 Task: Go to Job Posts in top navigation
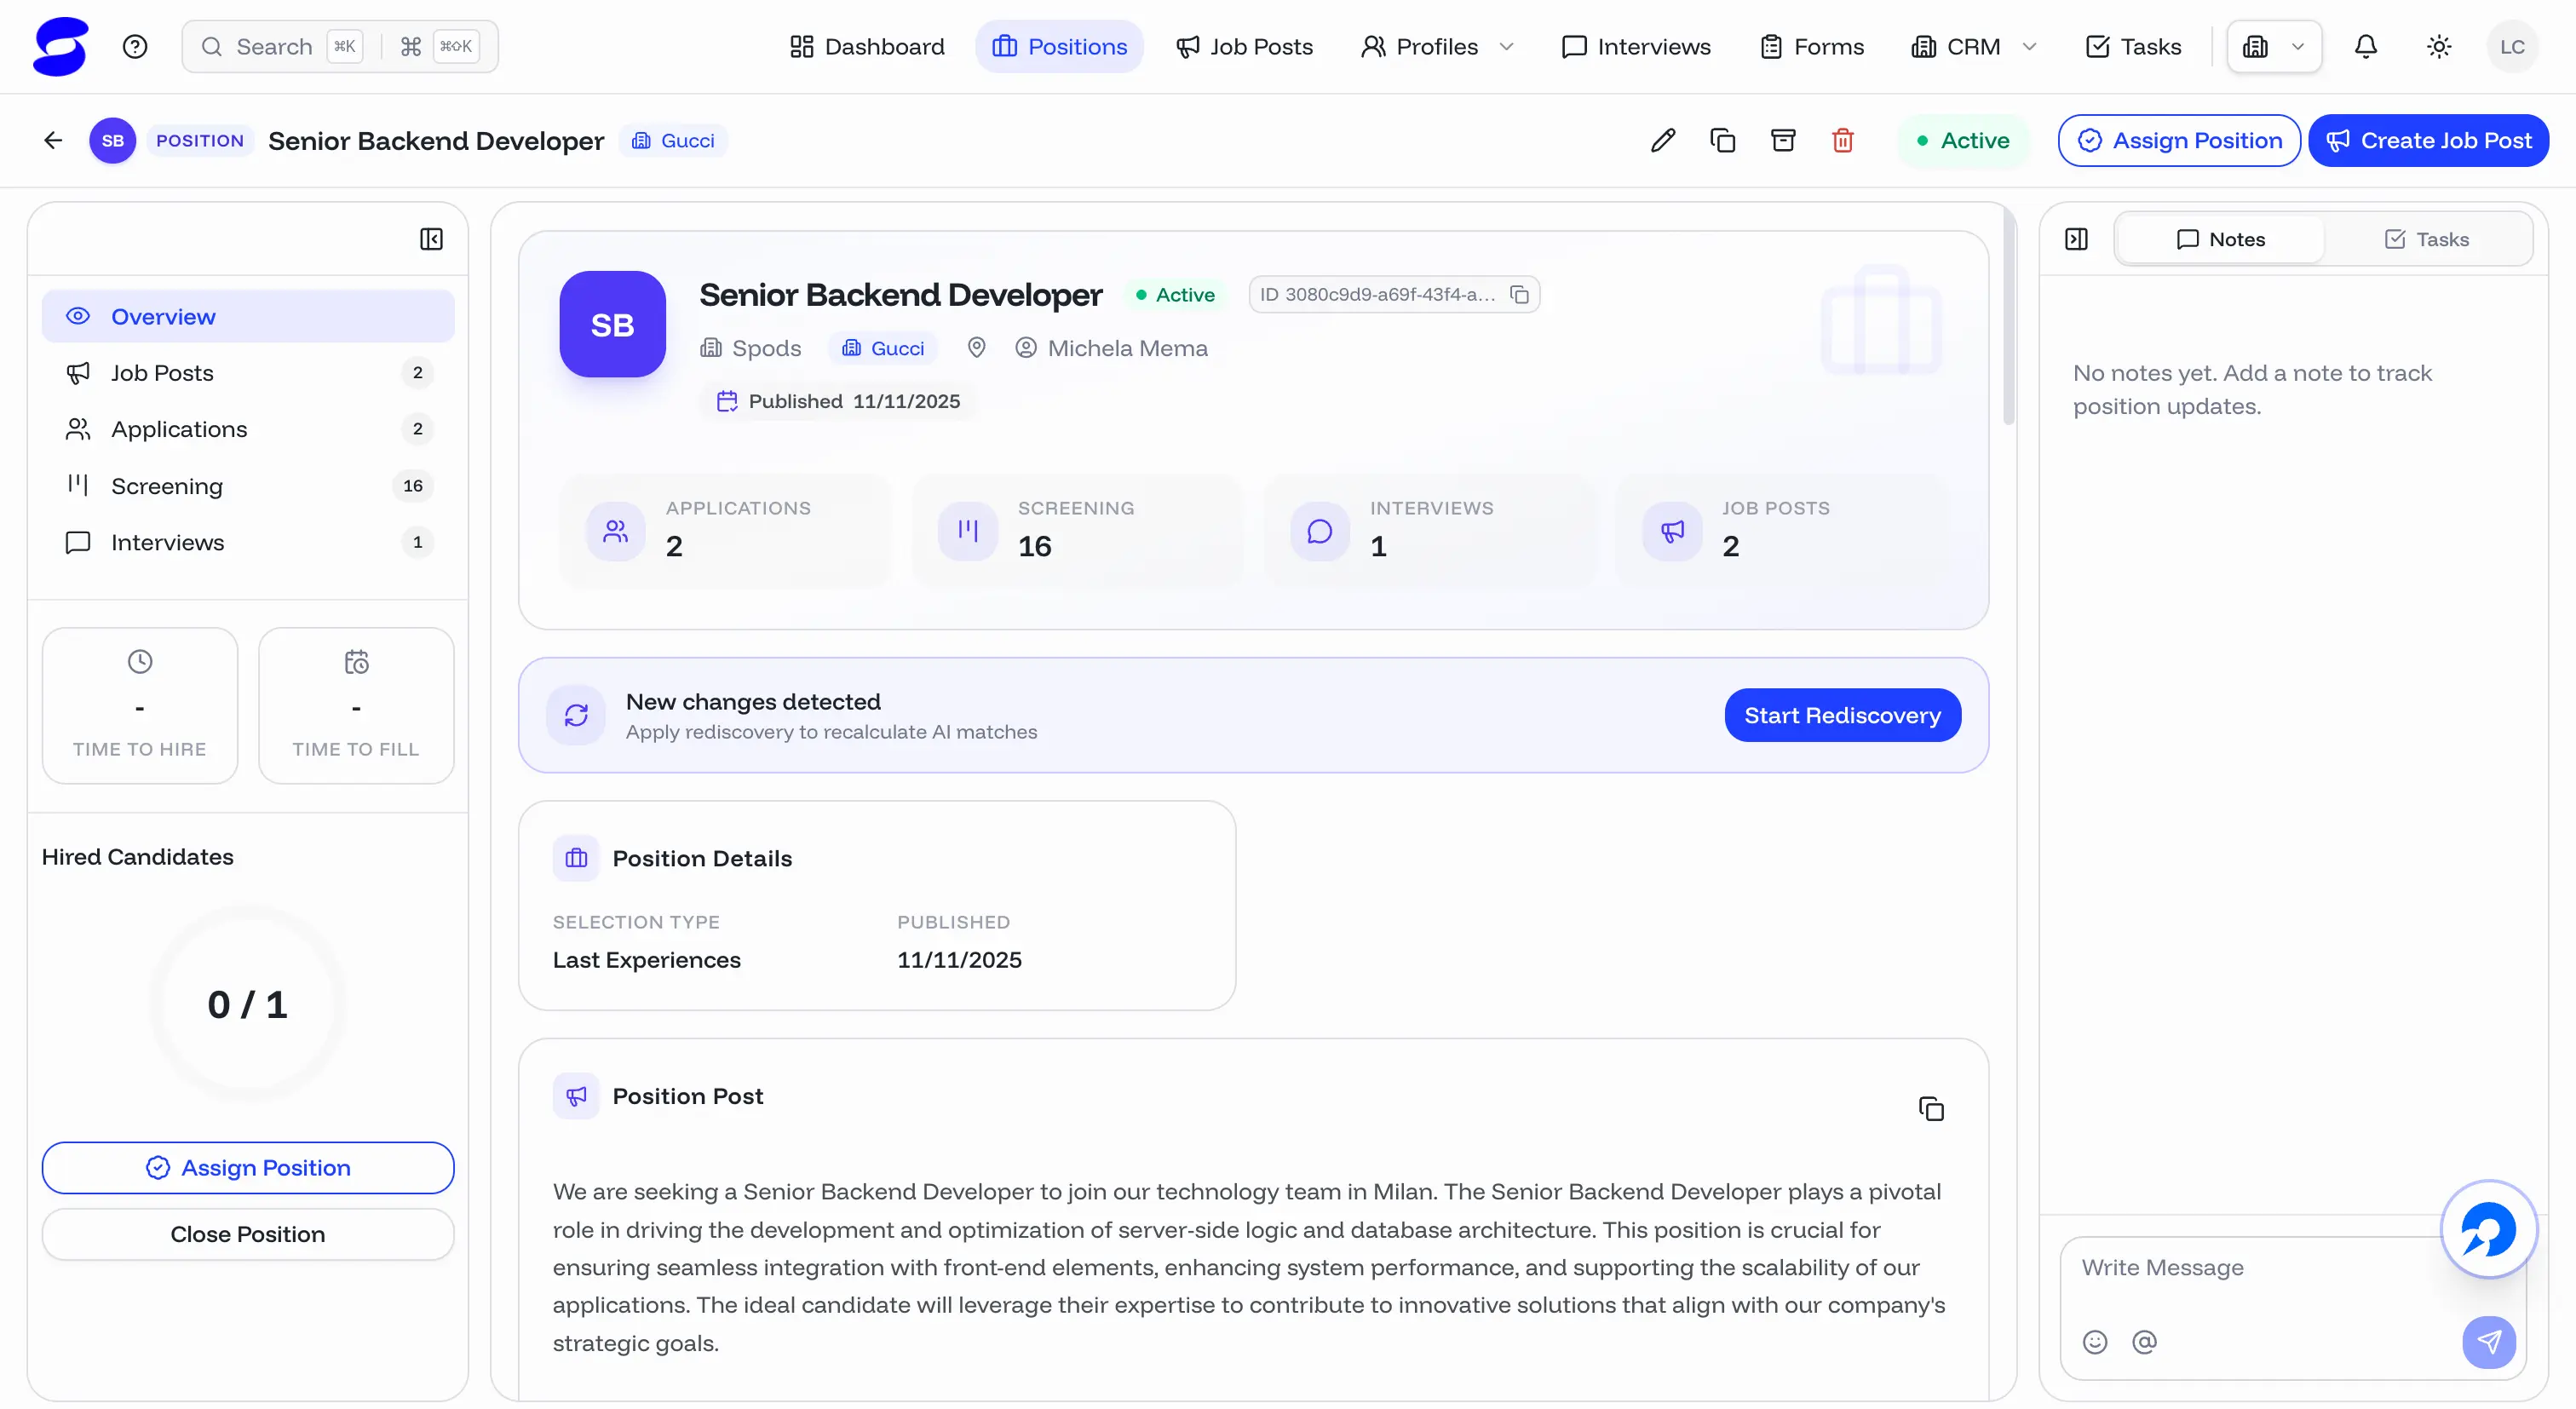point(1244,47)
